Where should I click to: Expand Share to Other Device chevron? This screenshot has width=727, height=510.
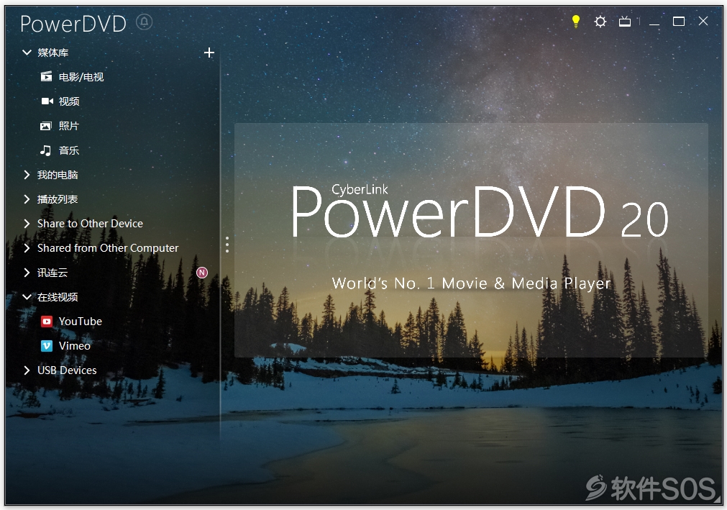27,224
